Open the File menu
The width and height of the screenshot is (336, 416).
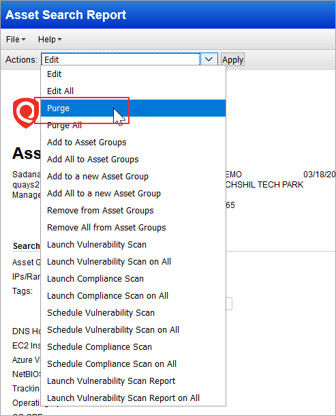(x=16, y=40)
